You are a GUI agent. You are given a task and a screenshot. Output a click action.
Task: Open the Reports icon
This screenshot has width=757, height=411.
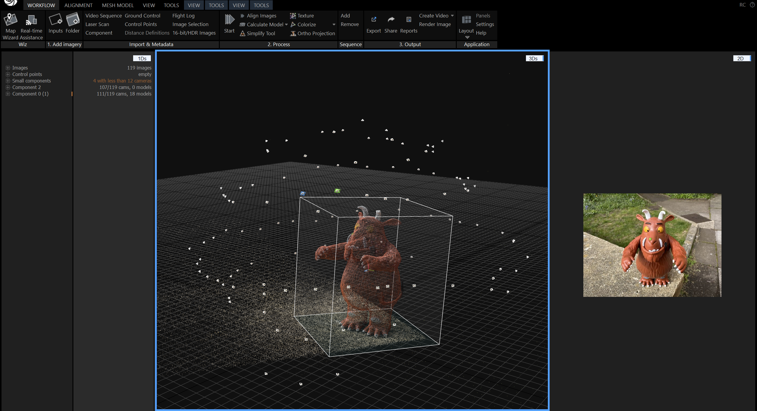409,20
